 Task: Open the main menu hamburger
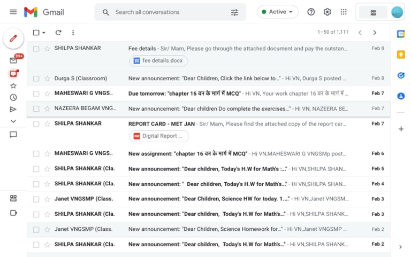coord(13,12)
